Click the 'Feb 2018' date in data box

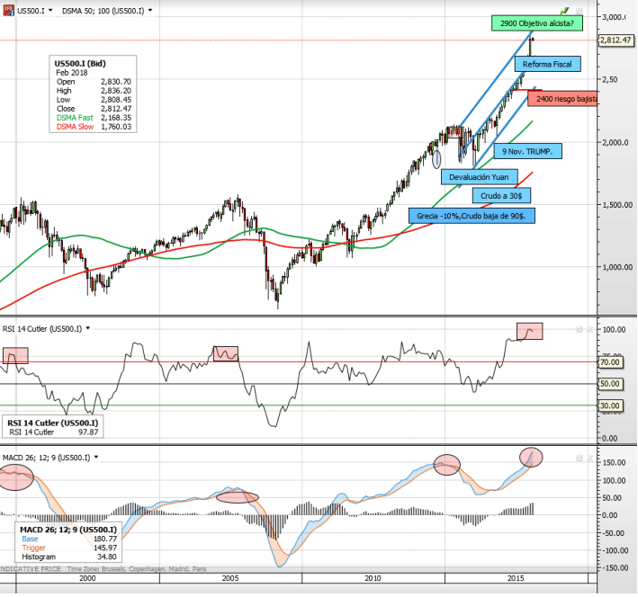(72, 73)
